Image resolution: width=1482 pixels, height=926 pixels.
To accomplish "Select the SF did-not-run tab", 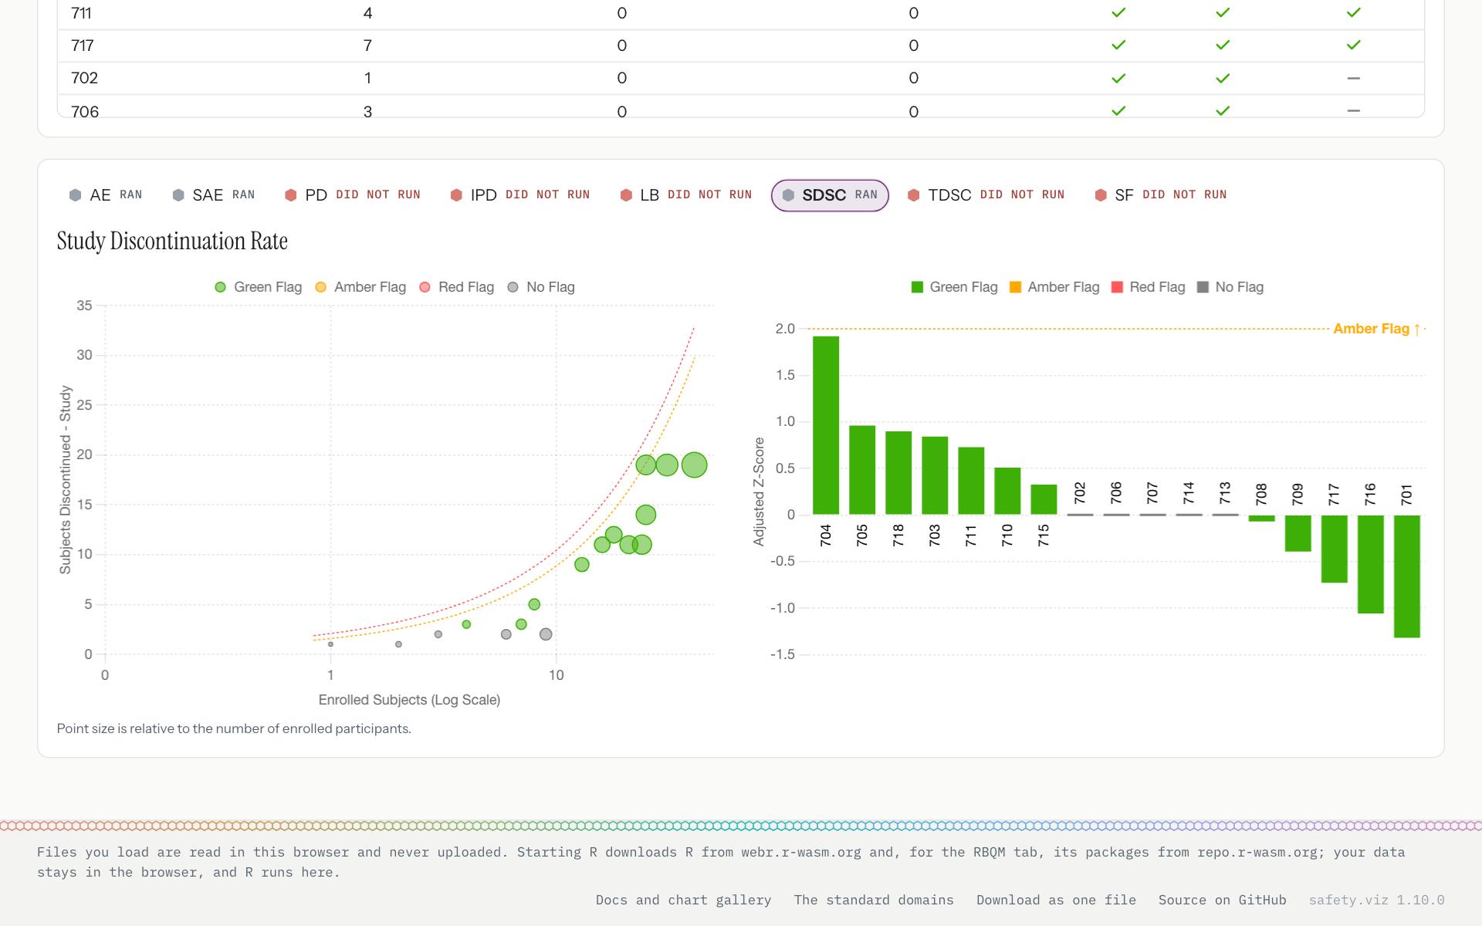I will point(1161,195).
